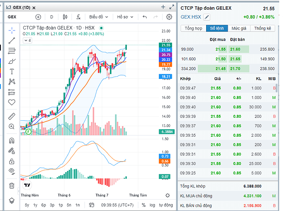Select the 09:39:47 matched trade row
Screen dimensions: 283x211
pos(228,88)
